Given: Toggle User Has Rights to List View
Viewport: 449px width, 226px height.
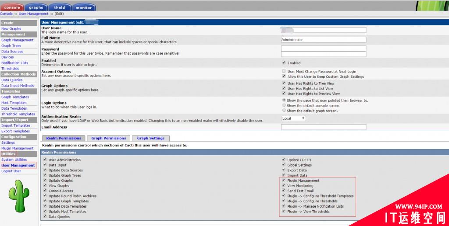Looking at the screenshot, I should 284,88.
